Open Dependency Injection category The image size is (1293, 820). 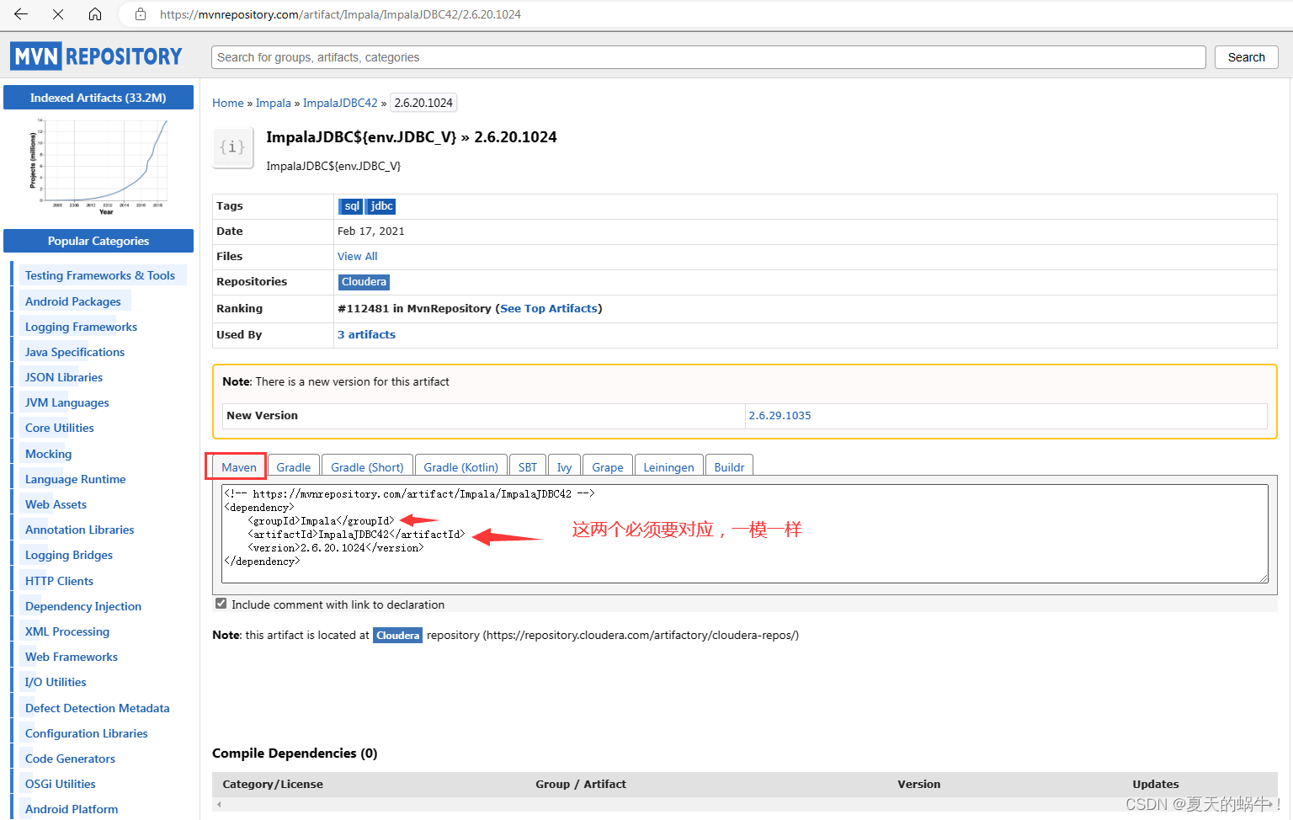tap(83, 606)
